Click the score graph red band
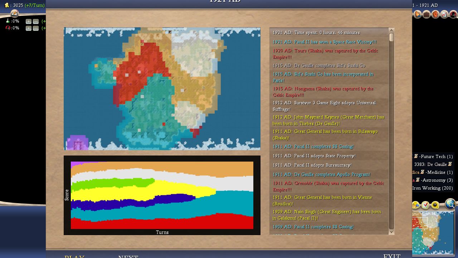The width and height of the screenshot is (458, 258). click(162, 223)
